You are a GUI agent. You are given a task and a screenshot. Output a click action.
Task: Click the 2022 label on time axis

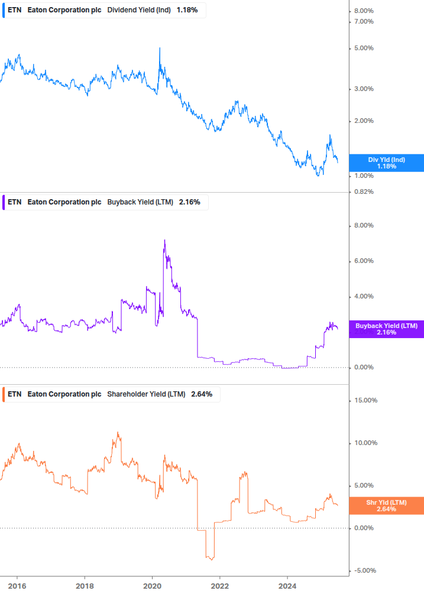pos(220,586)
